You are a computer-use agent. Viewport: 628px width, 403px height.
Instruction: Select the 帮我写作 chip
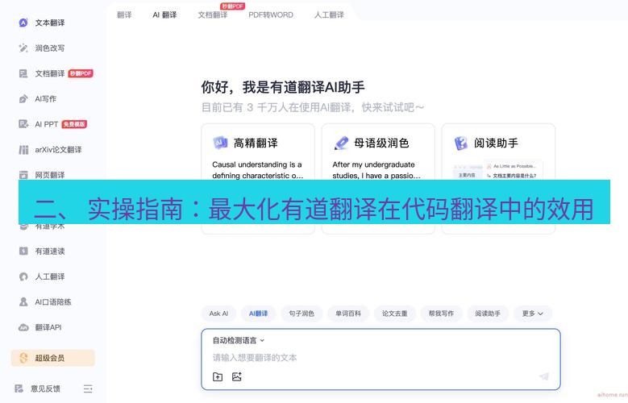tap(441, 314)
